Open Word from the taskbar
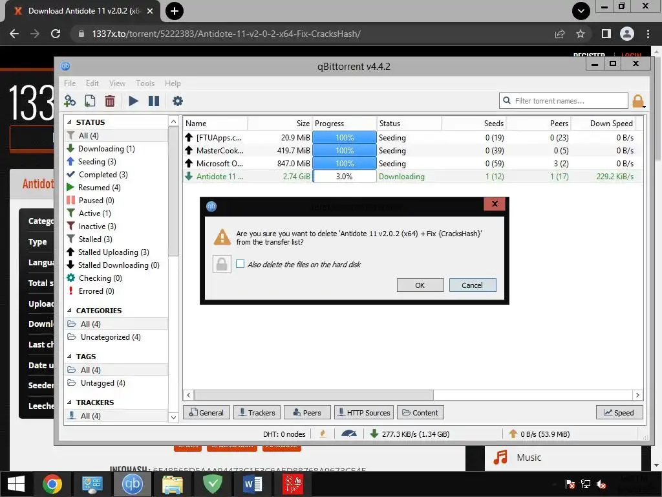Screen dimensions: 662x497 (253, 484)
